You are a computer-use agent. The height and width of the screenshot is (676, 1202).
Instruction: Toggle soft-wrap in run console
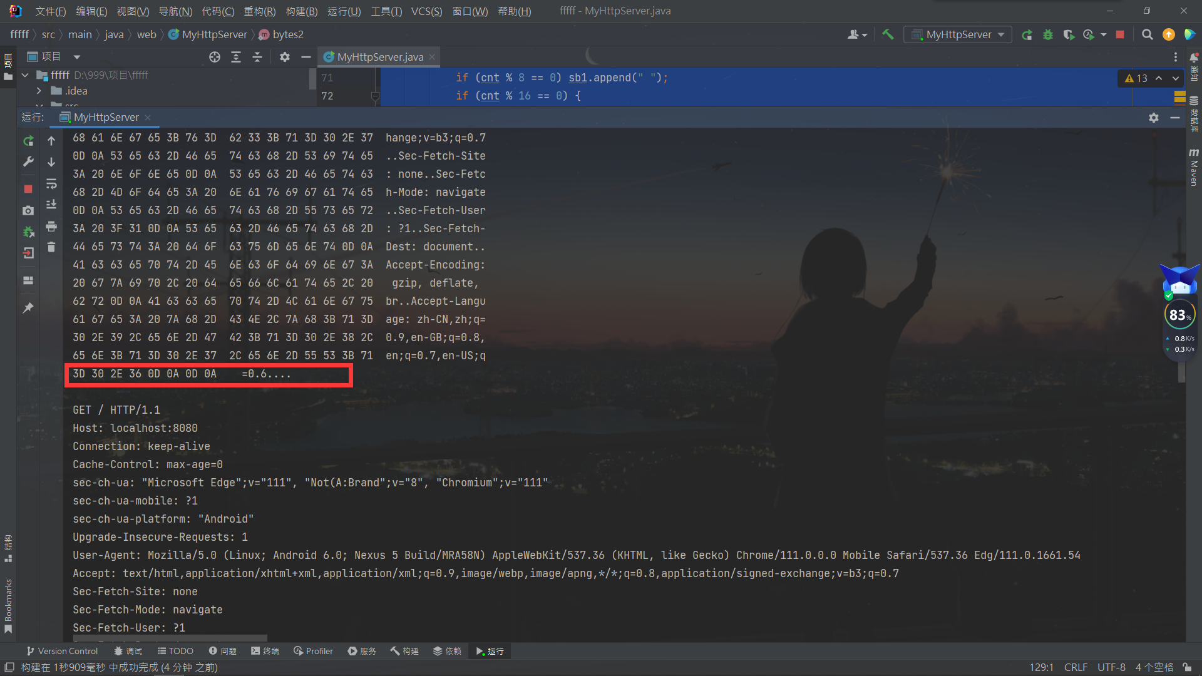coord(51,183)
